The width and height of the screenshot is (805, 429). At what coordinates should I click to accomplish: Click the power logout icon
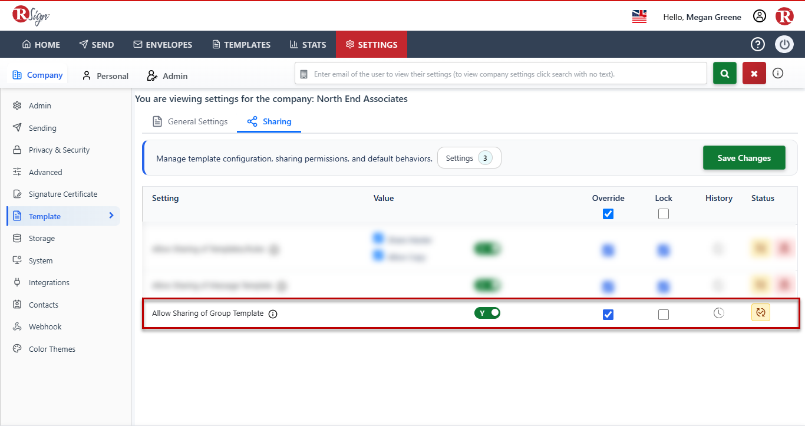[x=784, y=44]
